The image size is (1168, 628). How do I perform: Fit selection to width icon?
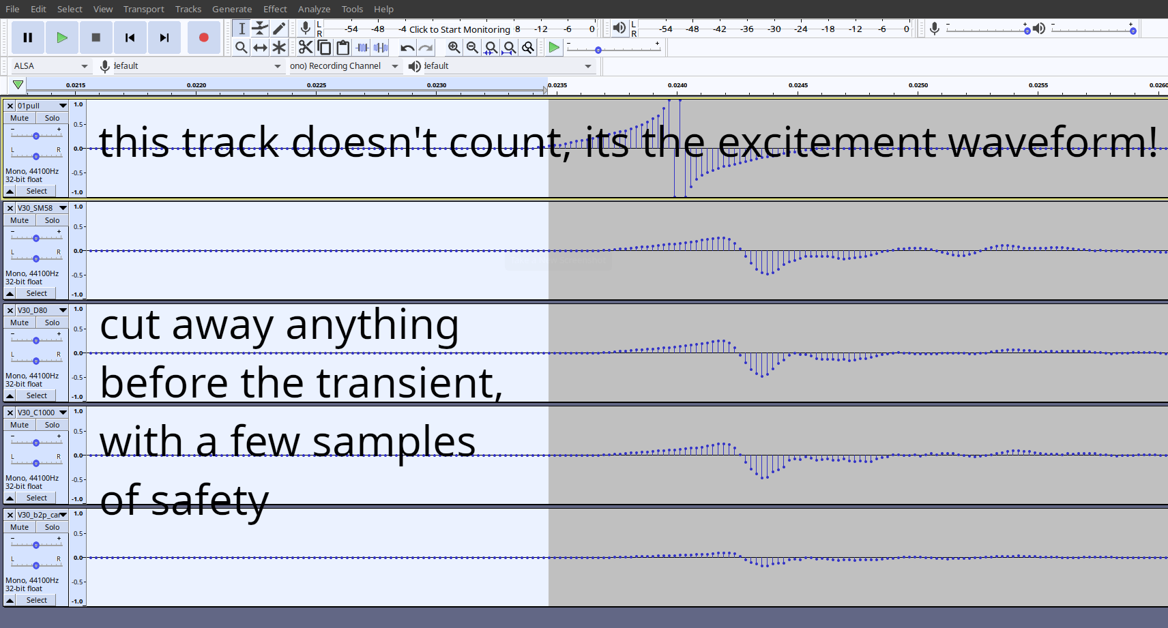pyautogui.click(x=491, y=47)
